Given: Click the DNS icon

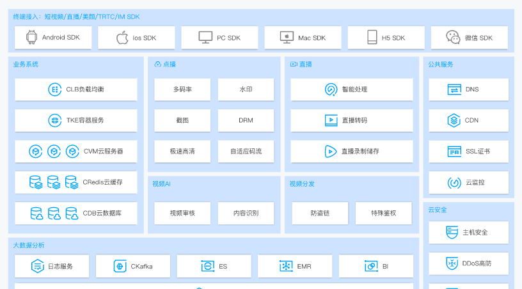Looking at the screenshot, I should pos(454,90).
